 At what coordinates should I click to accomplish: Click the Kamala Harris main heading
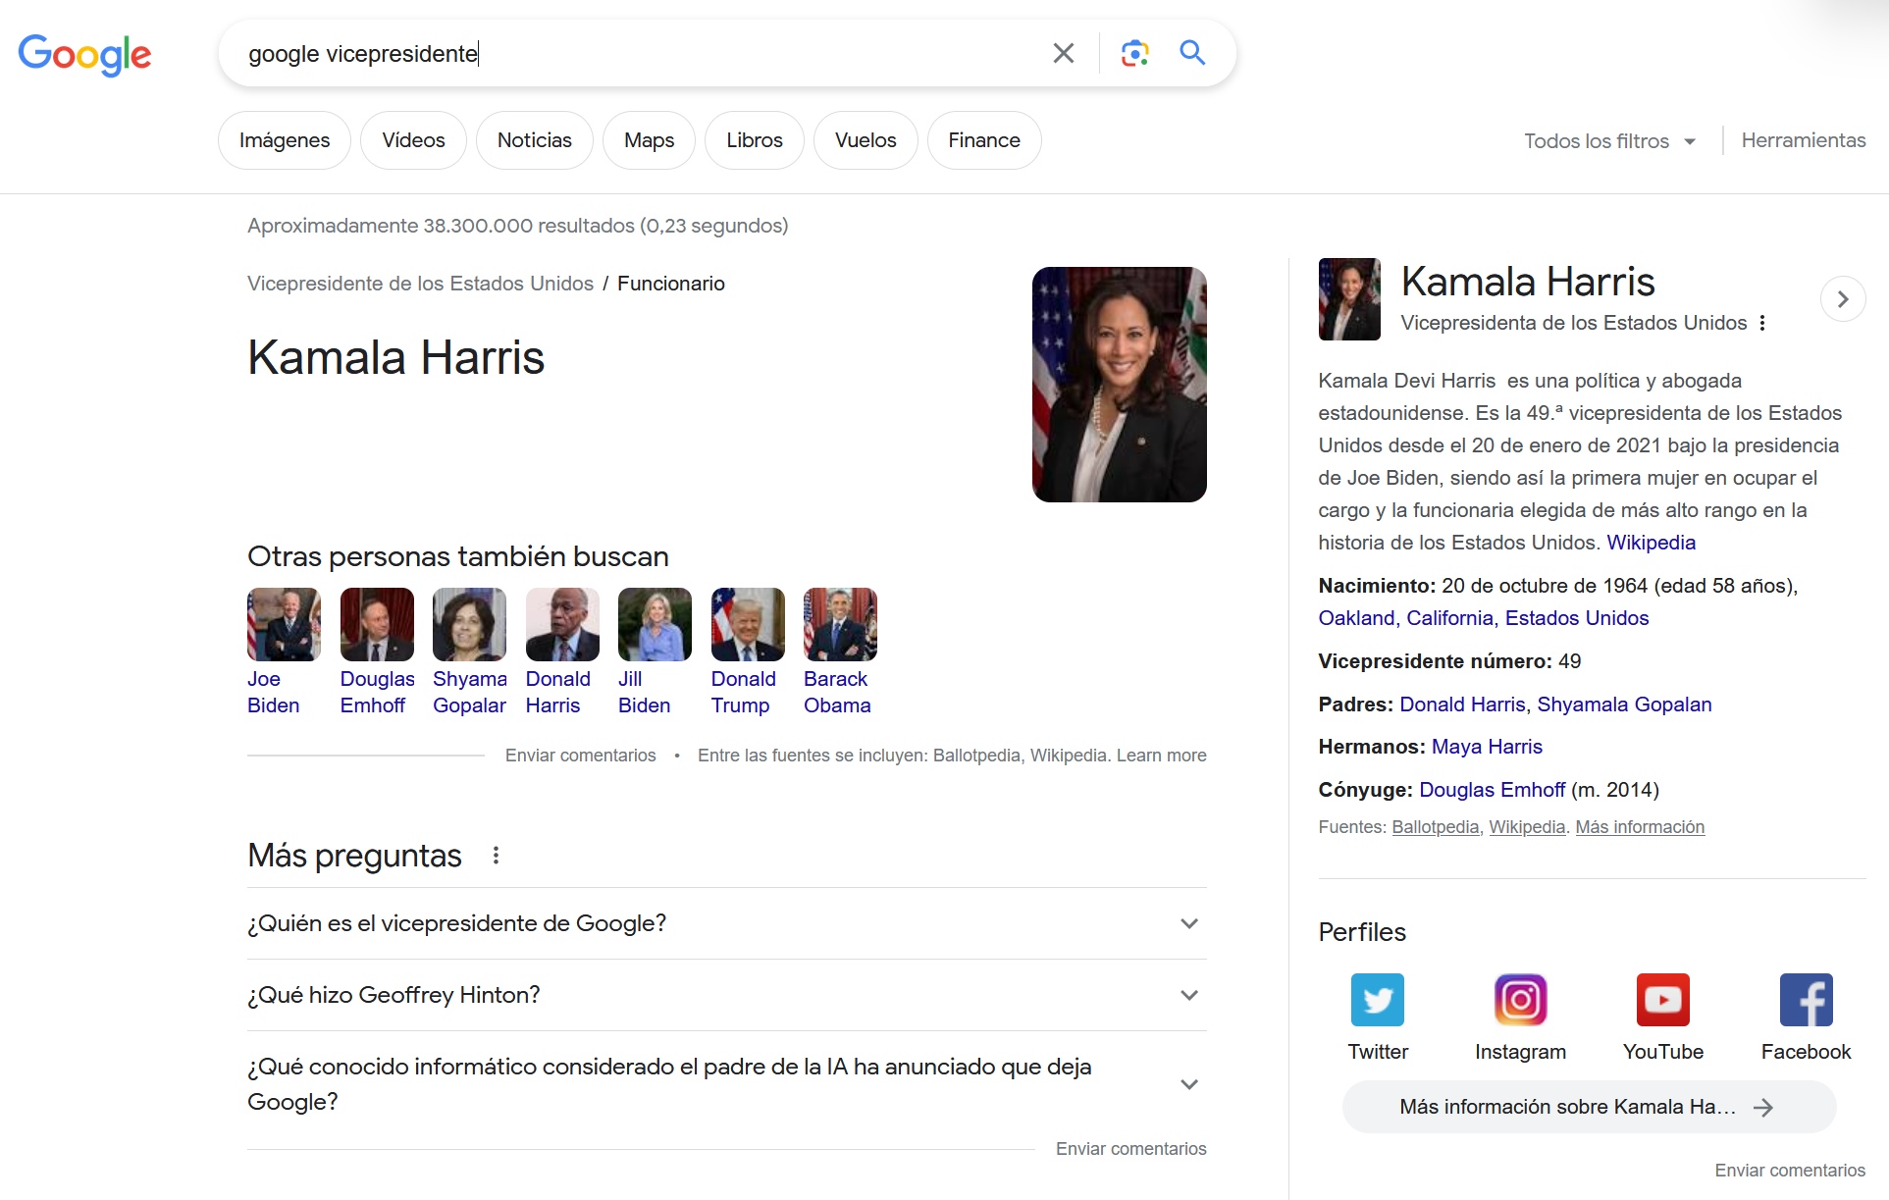pyautogui.click(x=395, y=357)
